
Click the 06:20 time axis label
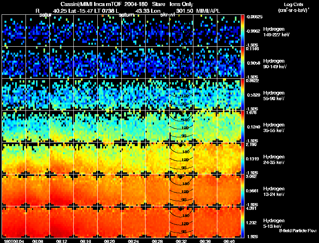tap(109, 241)
